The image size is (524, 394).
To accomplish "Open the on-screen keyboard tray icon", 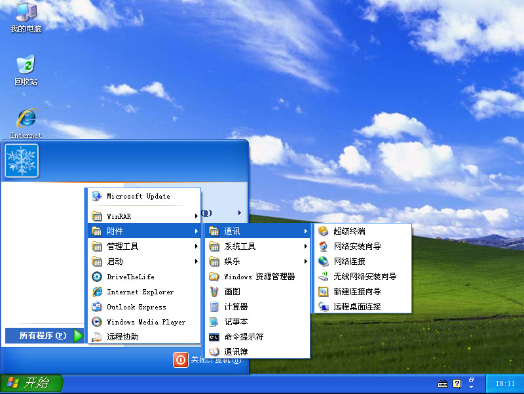I will [x=443, y=384].
